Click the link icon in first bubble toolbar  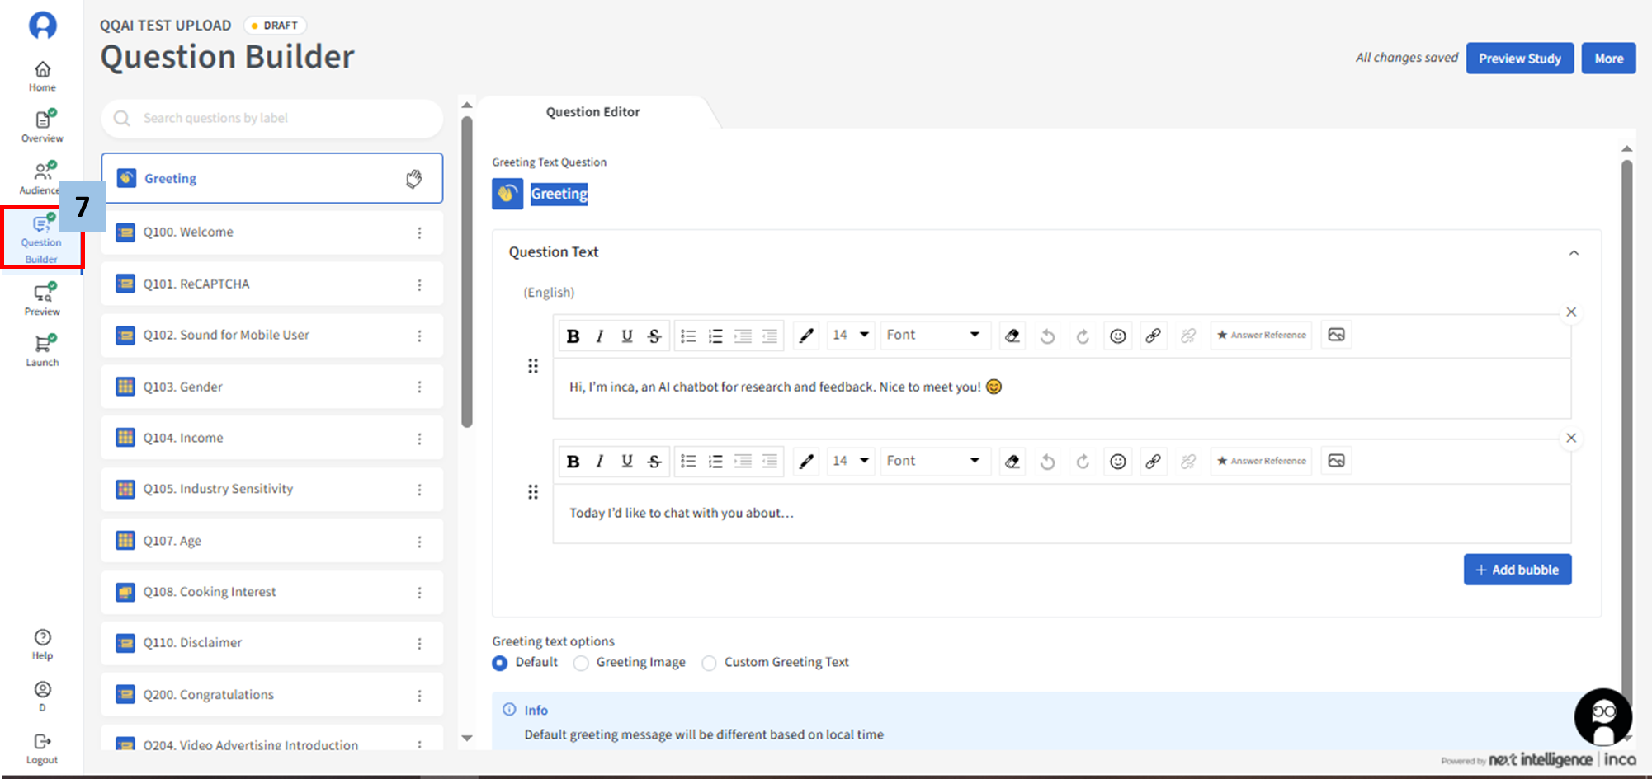[x=1153, y=336]
